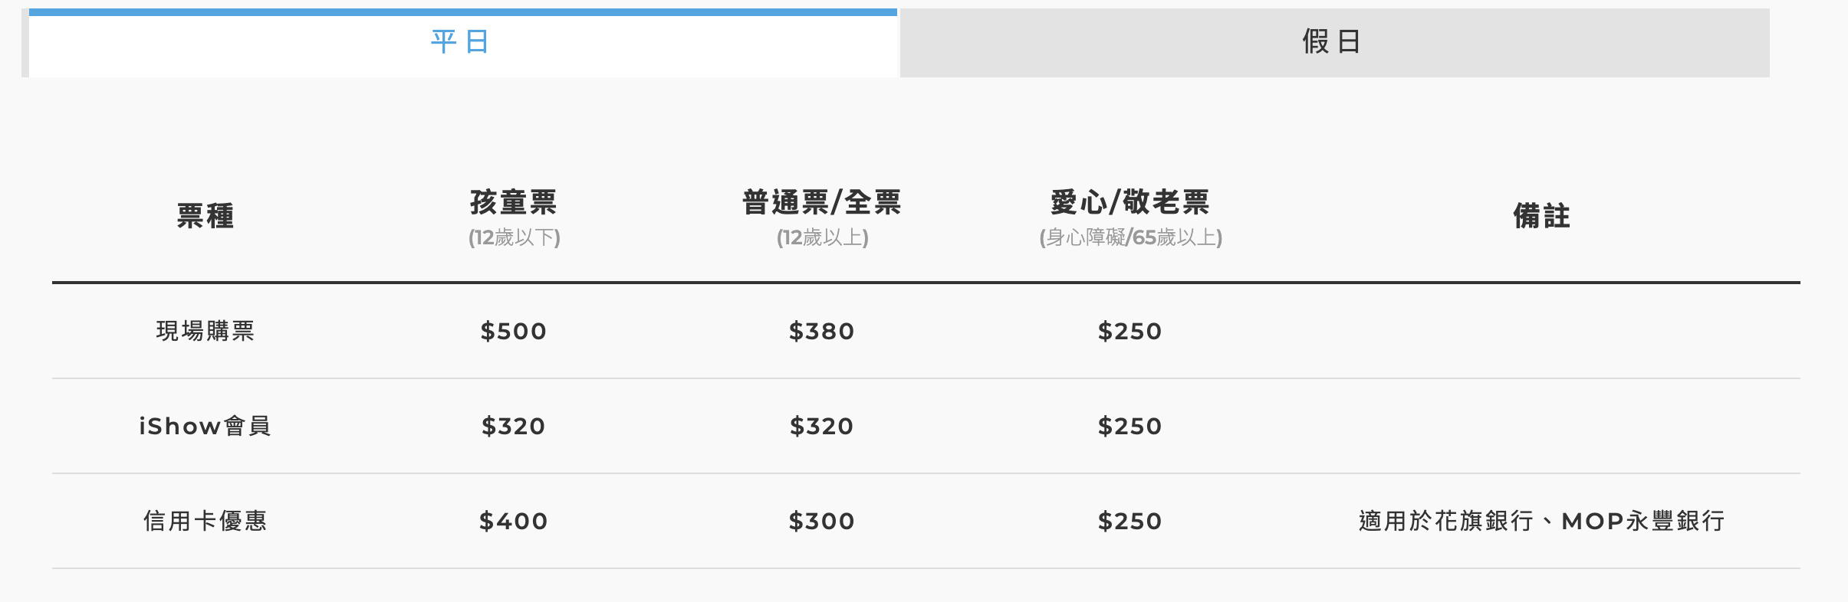Open the 假日 tab
Screen dimensions: 1848x602
(1333, 42)
